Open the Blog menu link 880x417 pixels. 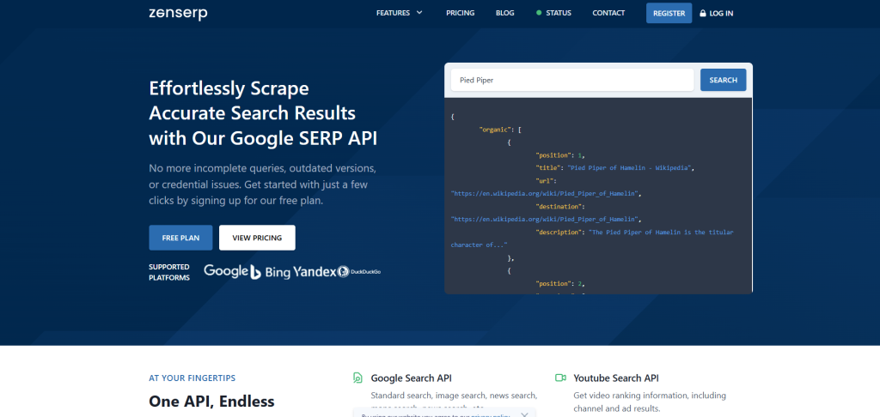click(x=505, y=13)
